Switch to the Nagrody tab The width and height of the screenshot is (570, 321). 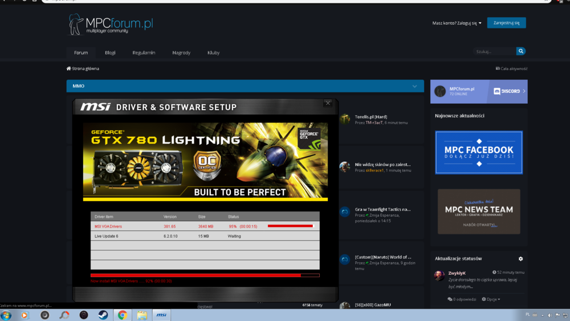[181, 52]
